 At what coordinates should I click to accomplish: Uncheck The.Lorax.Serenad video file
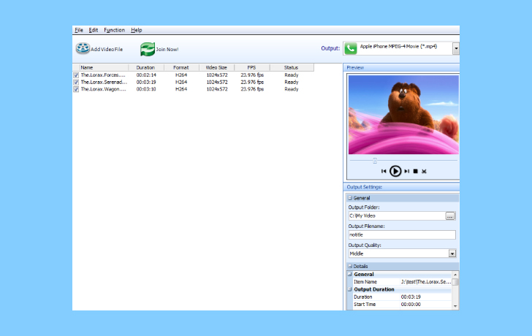click(76, 83)
